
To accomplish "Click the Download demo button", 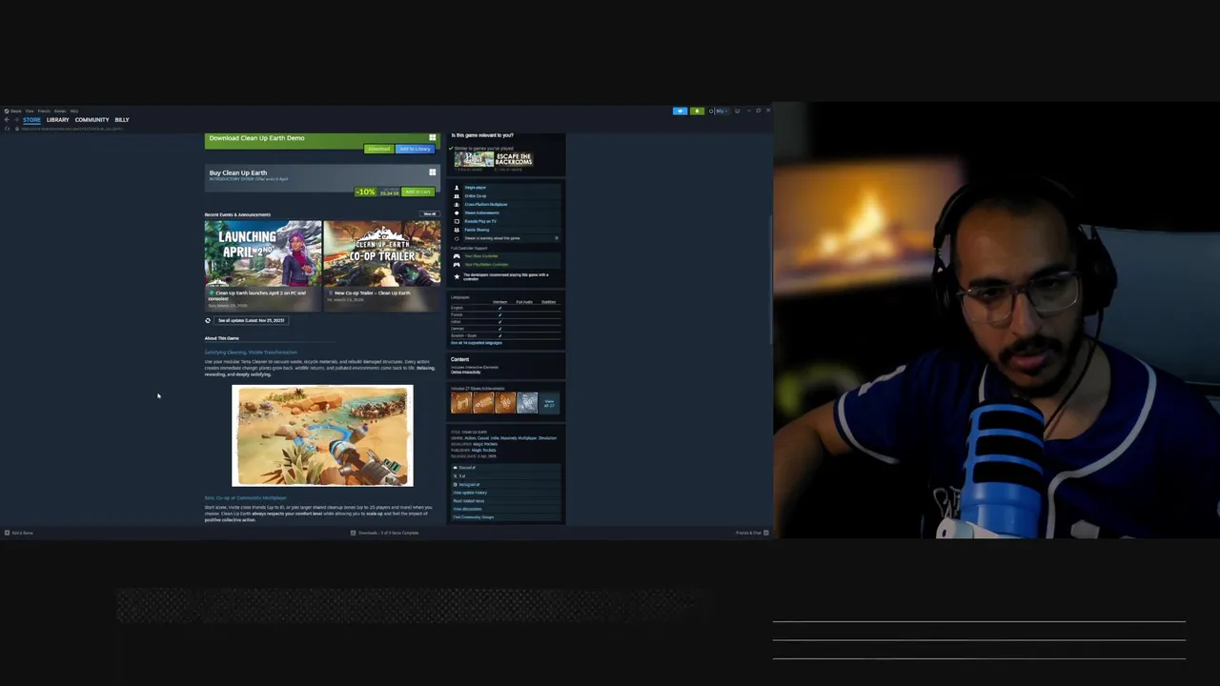I will (378, 149).
